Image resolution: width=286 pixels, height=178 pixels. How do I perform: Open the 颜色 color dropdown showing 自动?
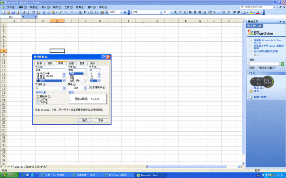[x=85, y=88]
